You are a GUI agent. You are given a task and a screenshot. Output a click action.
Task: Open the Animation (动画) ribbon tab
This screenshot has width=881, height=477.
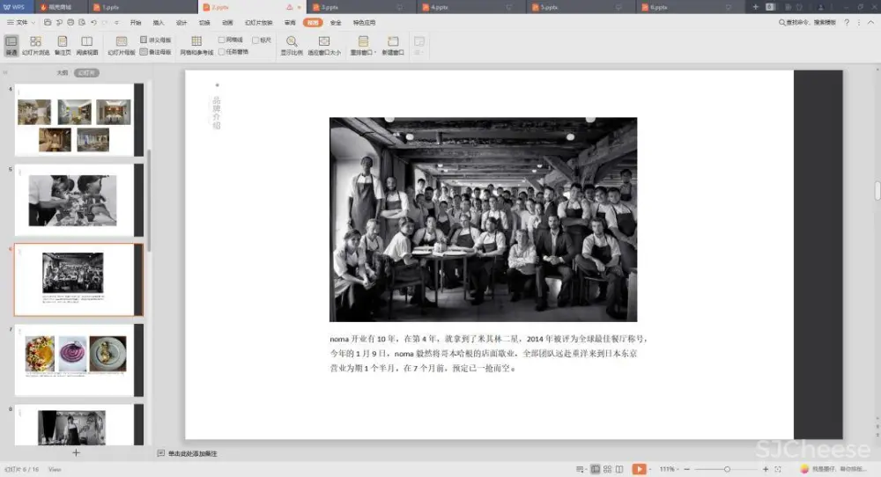(227, 23)
